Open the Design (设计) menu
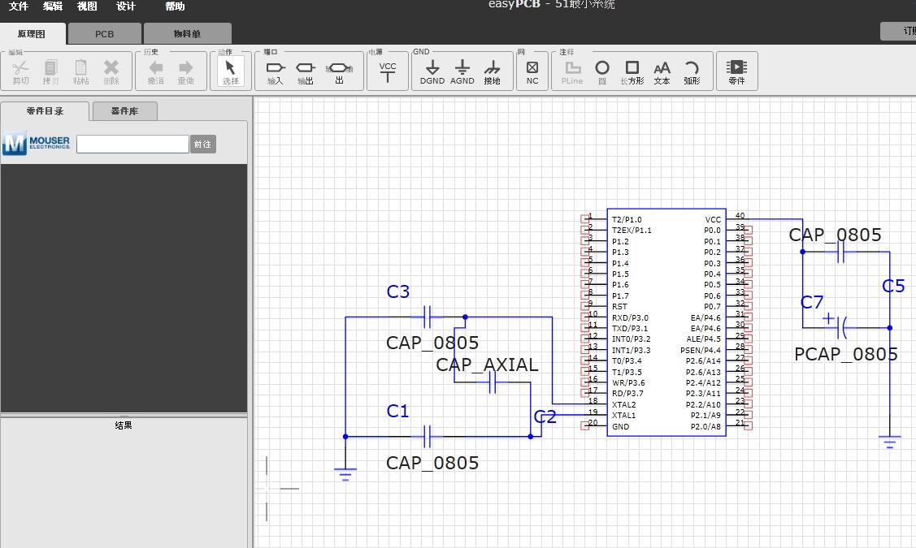The height and width of the screenshot is (548, 916). [x=126, y=6]
